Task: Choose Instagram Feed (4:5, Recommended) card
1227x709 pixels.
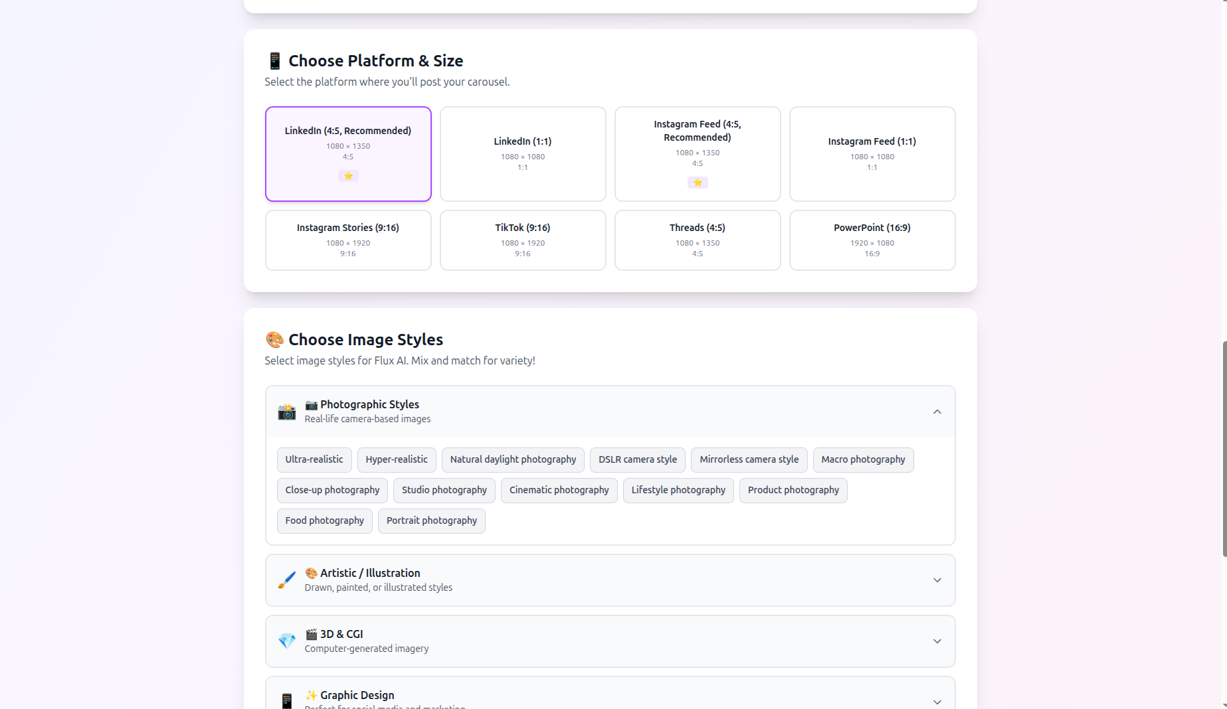Action: pyautogui.click(x=698, y=154)
